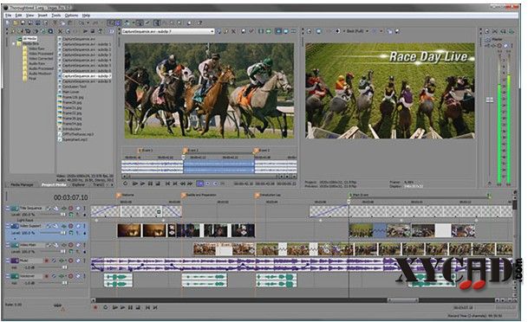Solo the Video Support track

[84, 226]
